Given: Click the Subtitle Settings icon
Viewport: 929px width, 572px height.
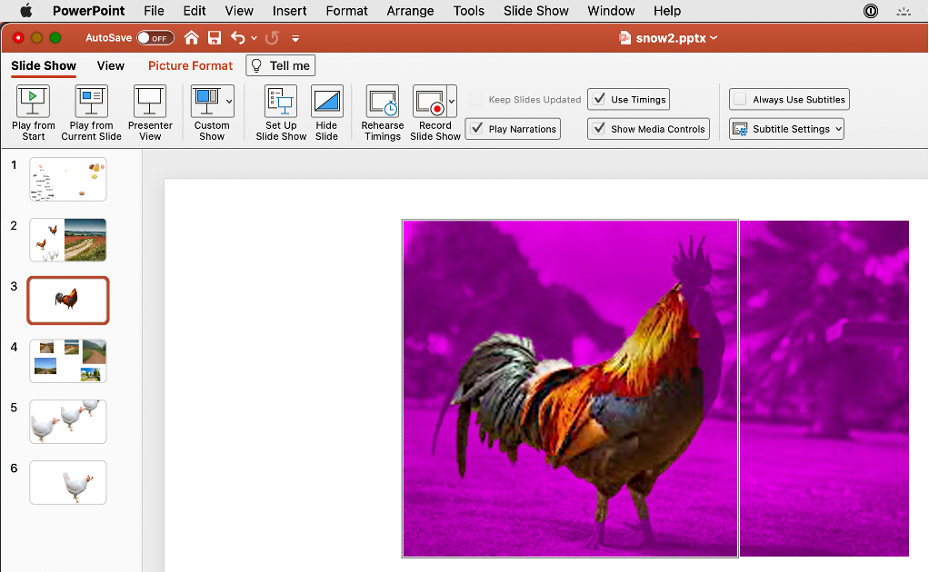Looking at the screenshot, I should pyautogui.click(x=740, y=129).
